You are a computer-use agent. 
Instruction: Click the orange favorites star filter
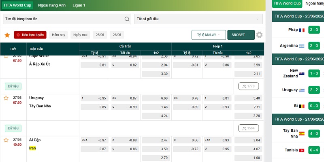tap(7, 35)
